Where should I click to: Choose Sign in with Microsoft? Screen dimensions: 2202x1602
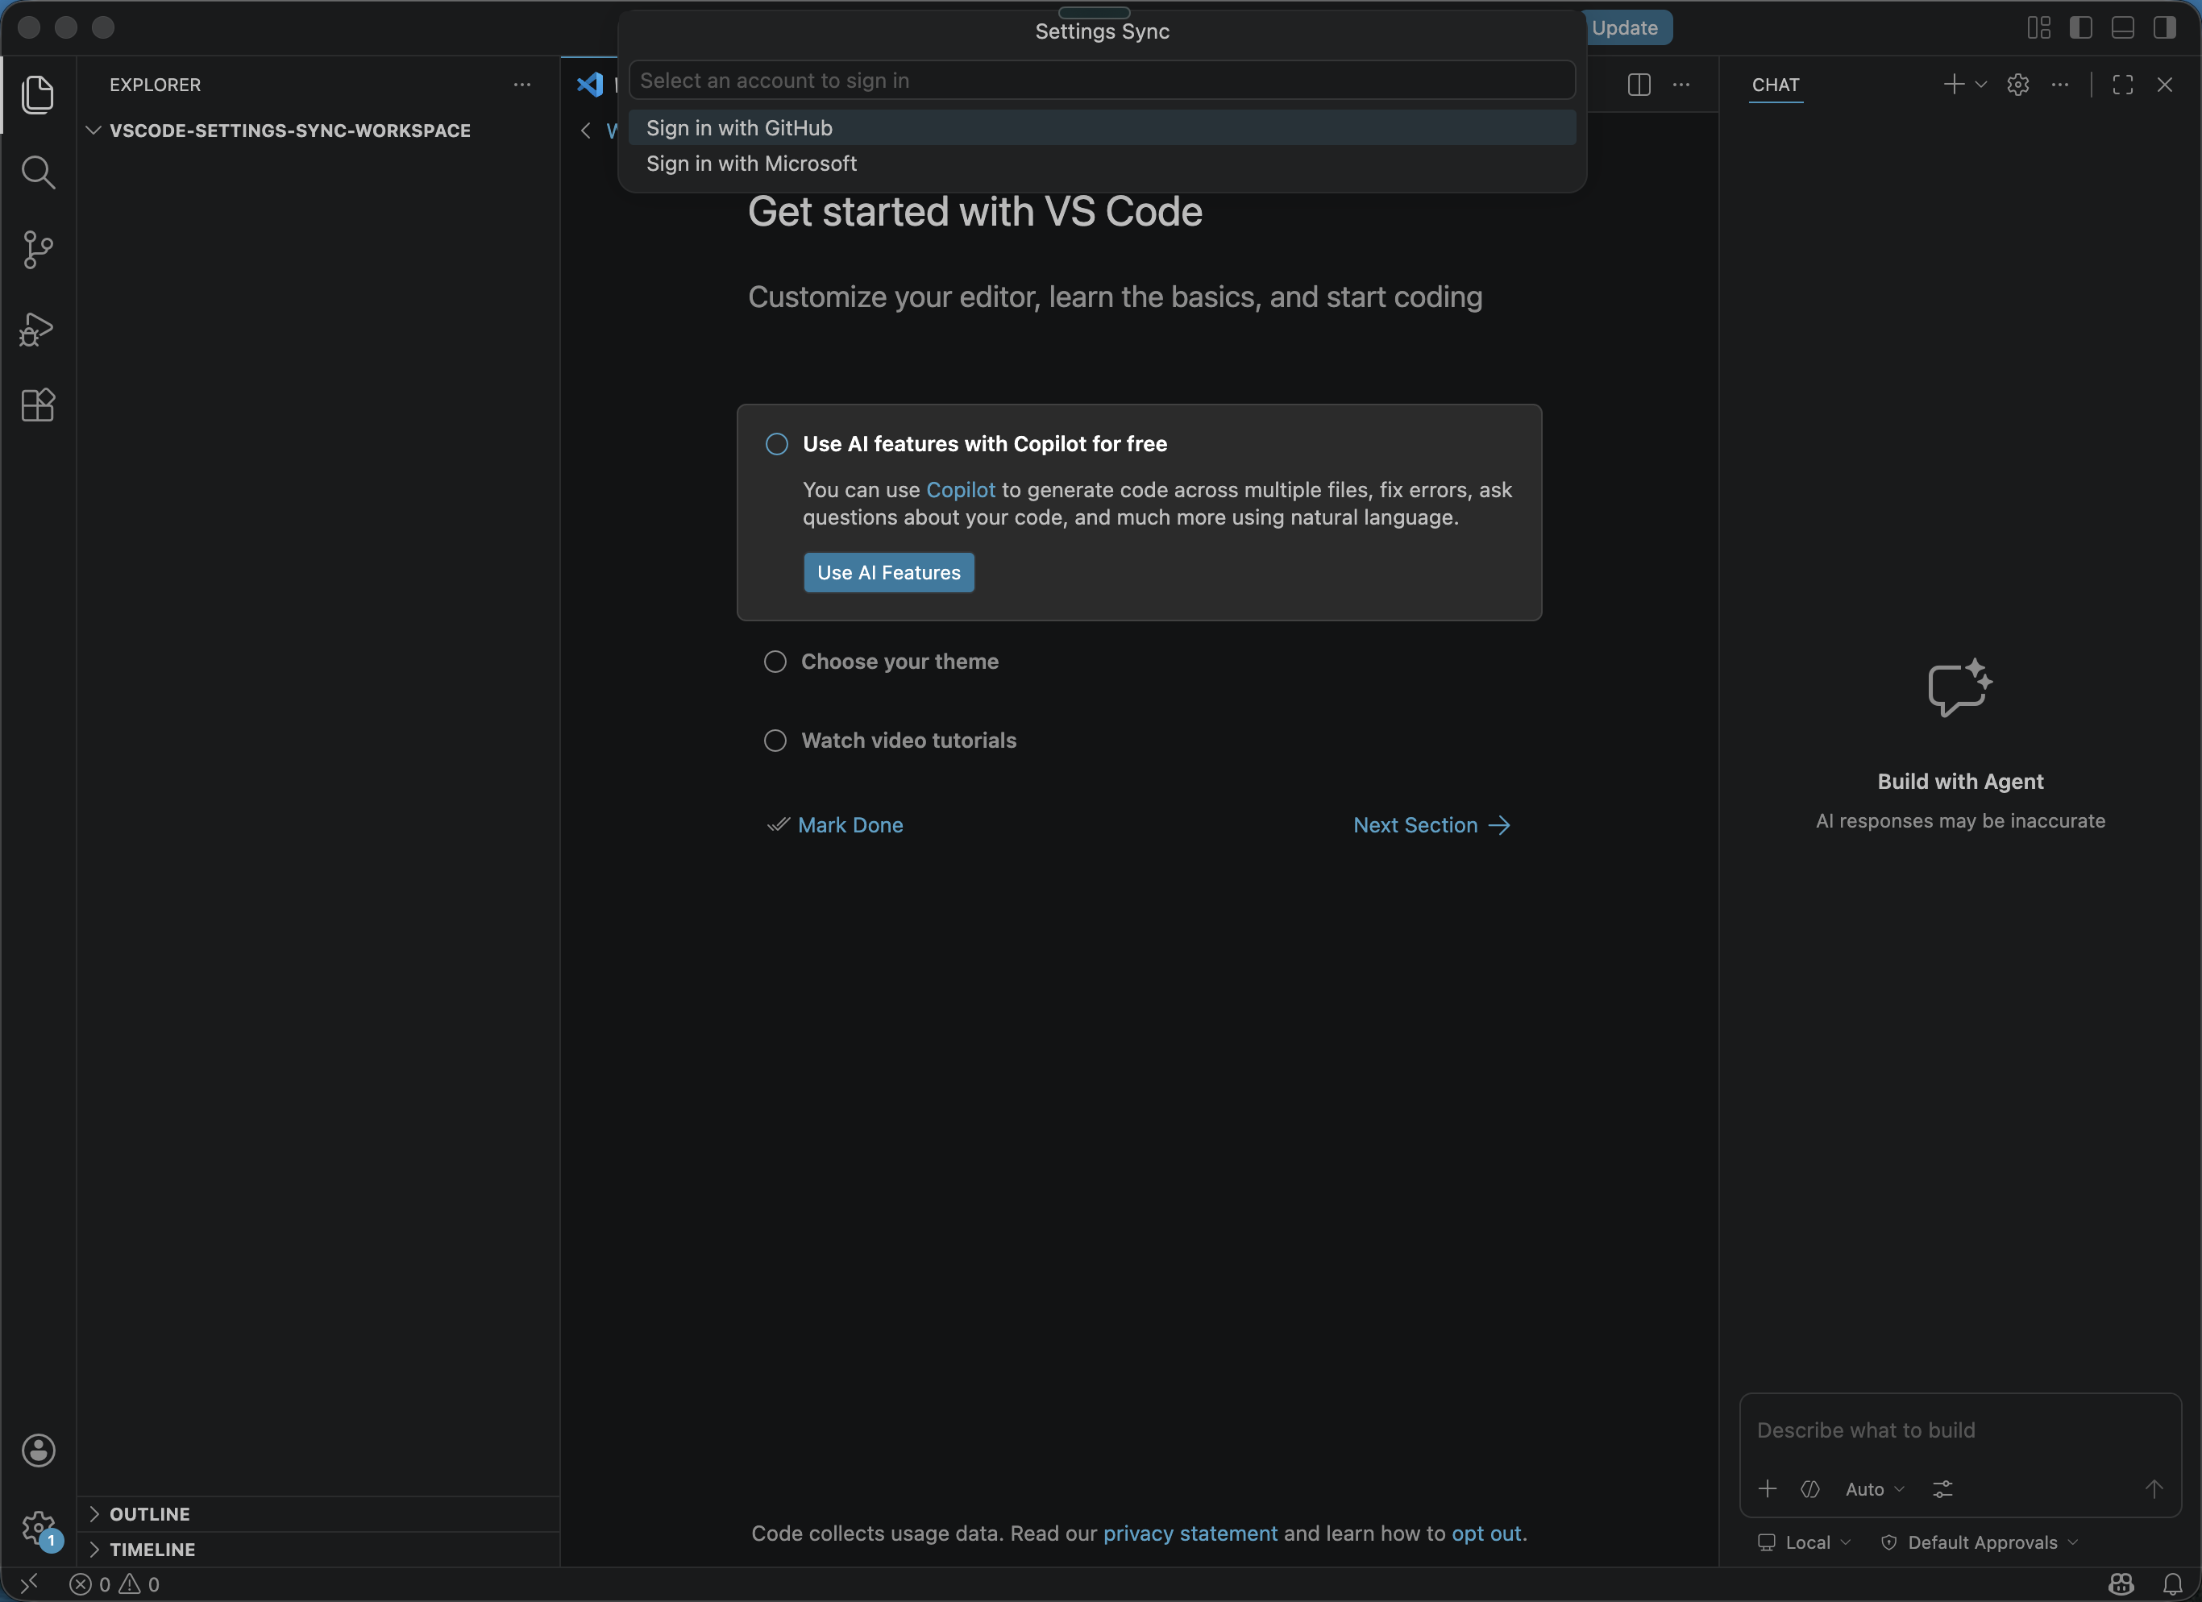pyautogui.click(x=1102, y=163)
